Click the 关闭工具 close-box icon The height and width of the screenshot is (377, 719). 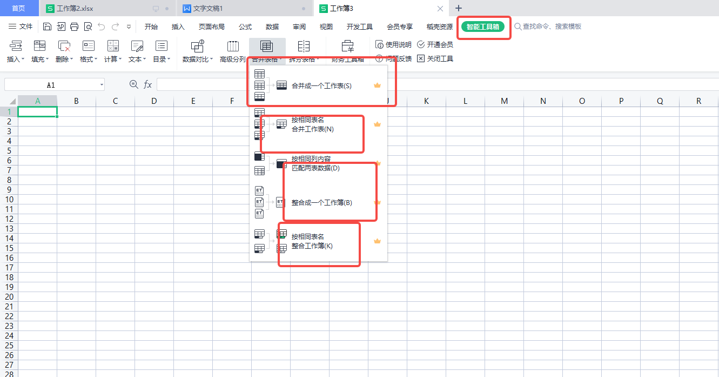[421, 58]
